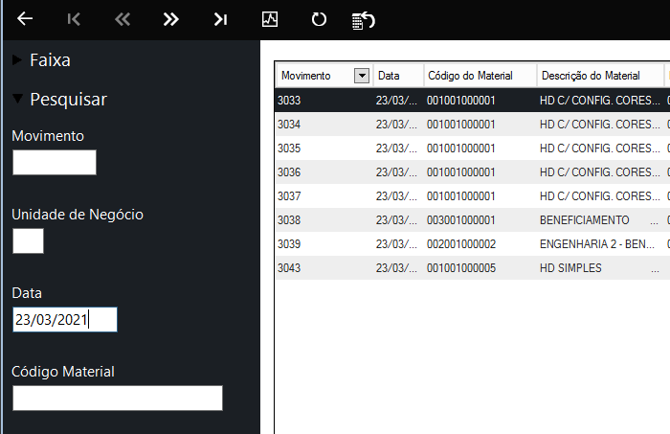
Task: Click the calculator undo icon
Action: pyautogui.click(x=363, y=20)
